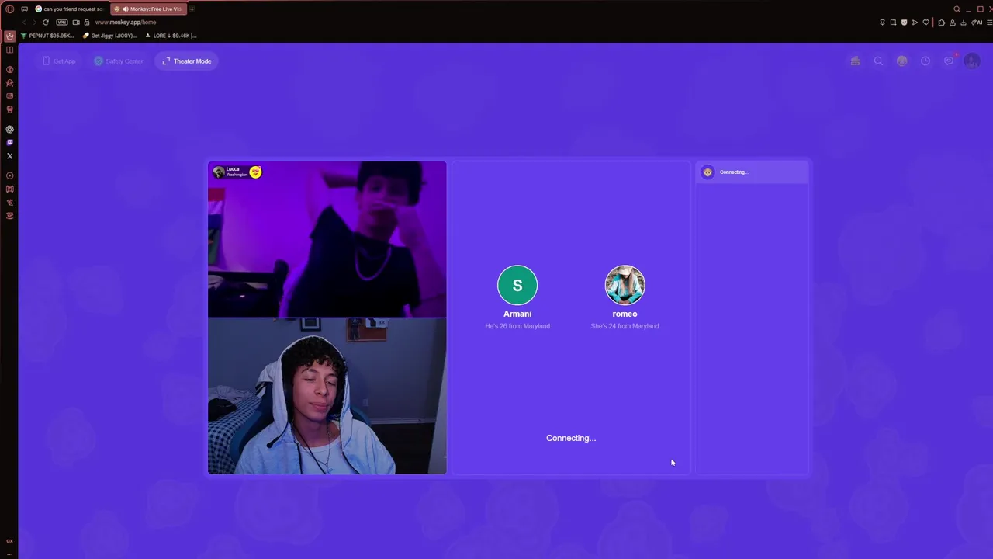Open the X (Twitter) icon in sidebar
Image resolution: width=993 pixels, height=559 pixels.
(x=9, y=155)
